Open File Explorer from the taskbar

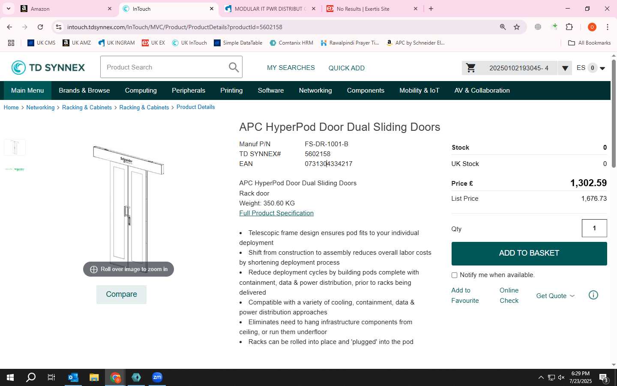94,377
